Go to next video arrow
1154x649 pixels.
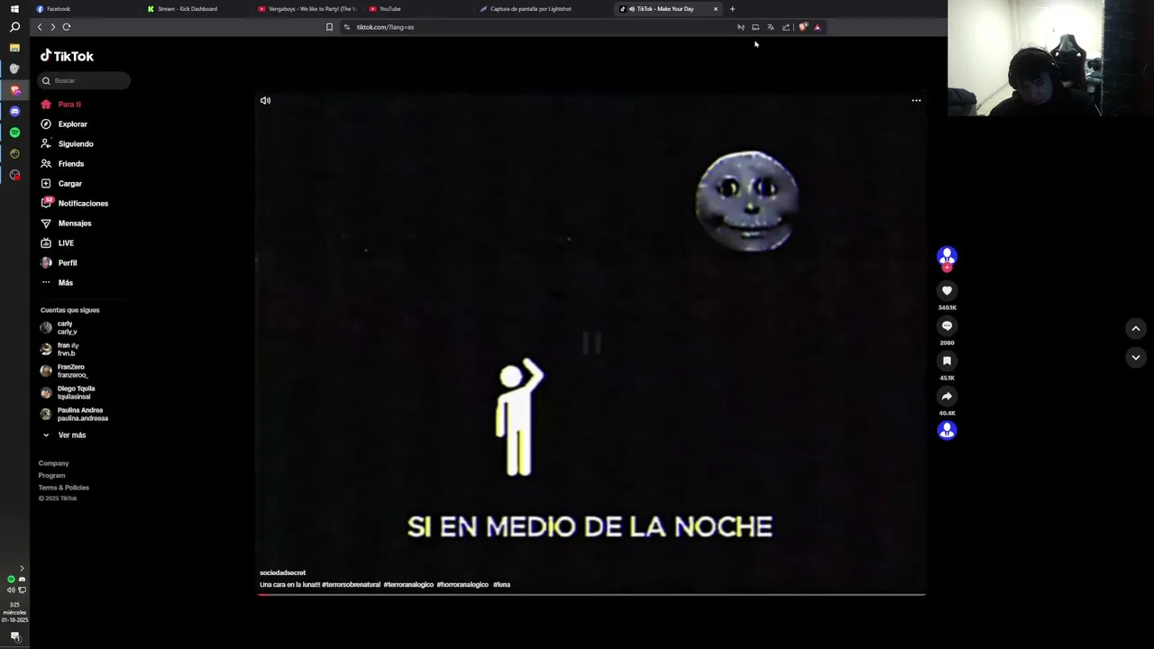tap(1136, 358)
